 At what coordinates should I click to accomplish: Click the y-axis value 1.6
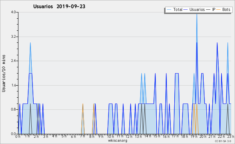pos(13,85)
